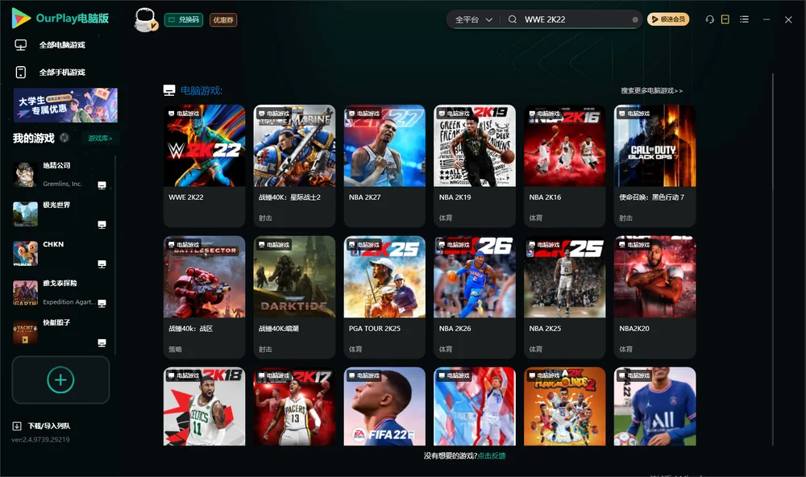Open the customer service headset icon
The image size is (806, 477).
(x=710, y=19)
